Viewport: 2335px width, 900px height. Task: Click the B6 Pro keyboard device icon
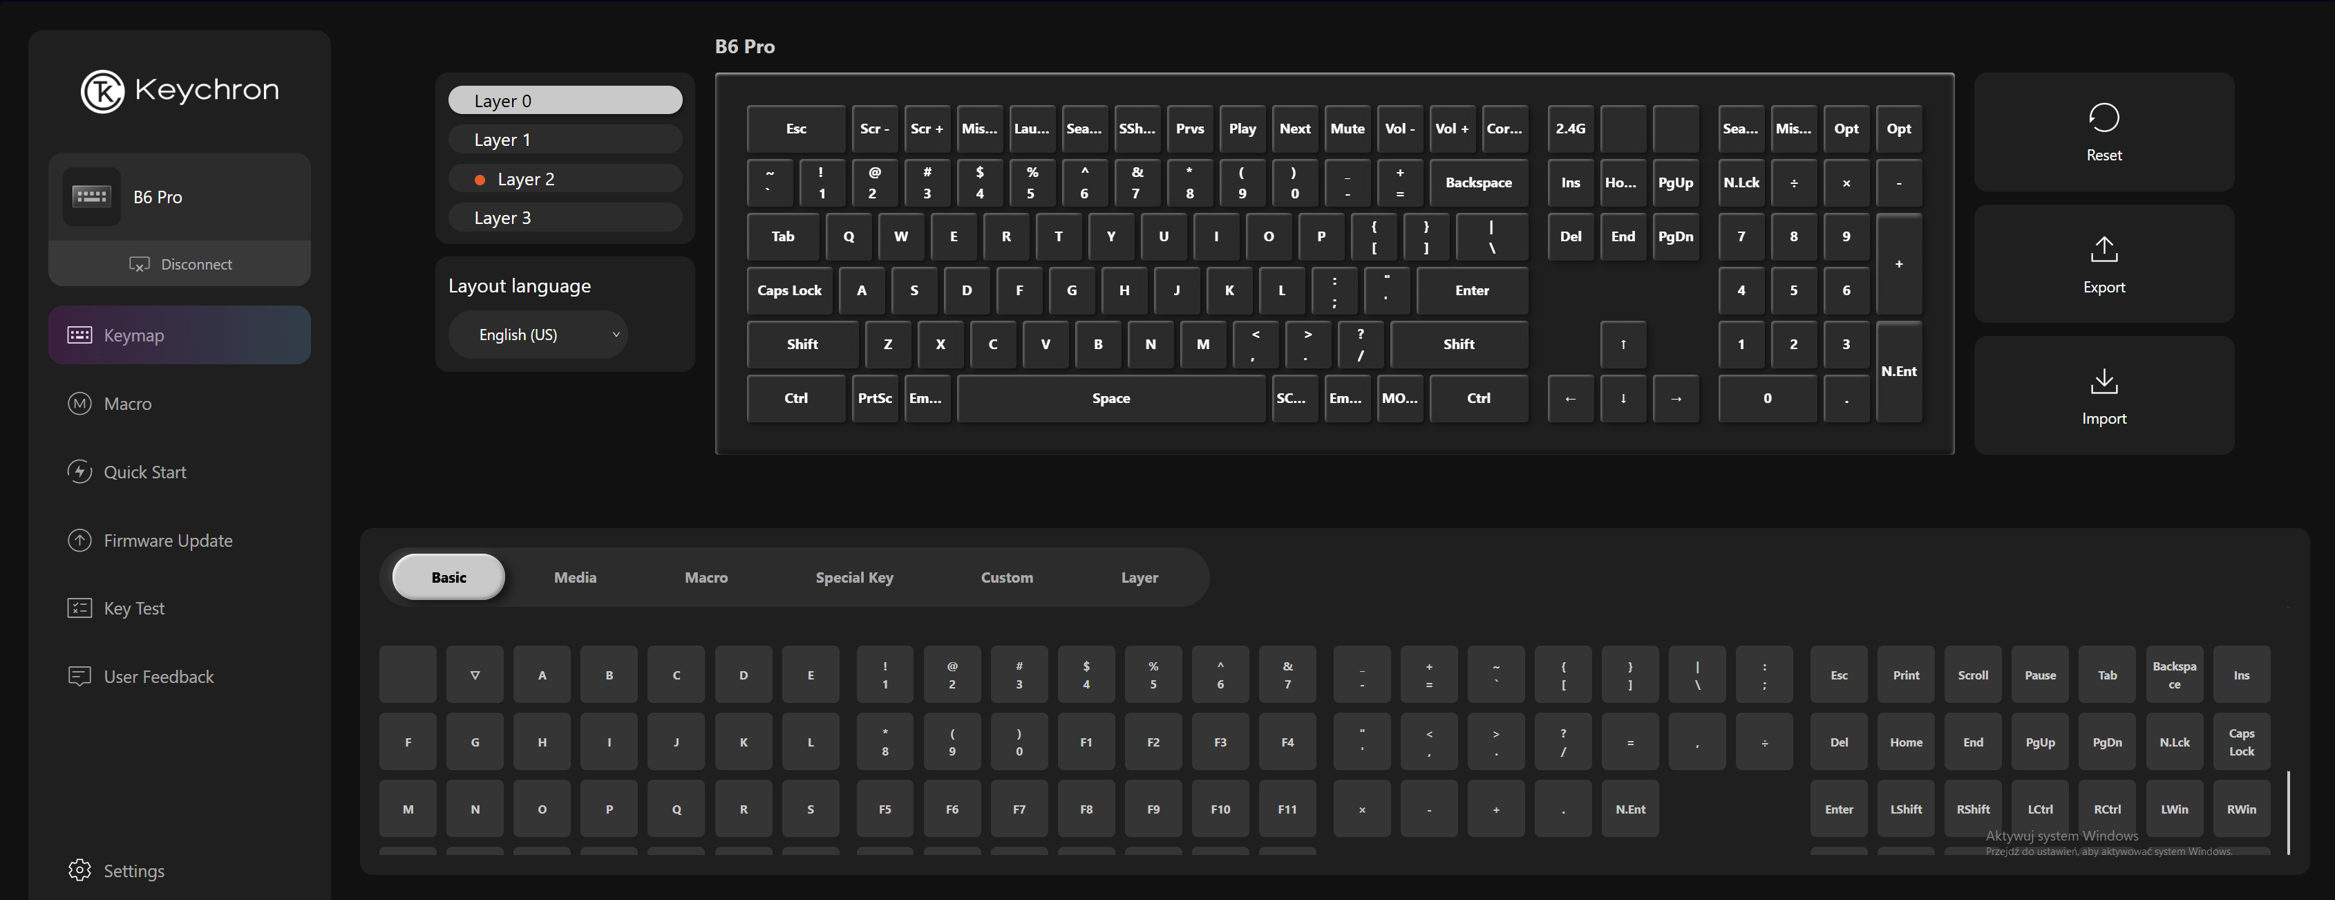click(x=91, y=197)
